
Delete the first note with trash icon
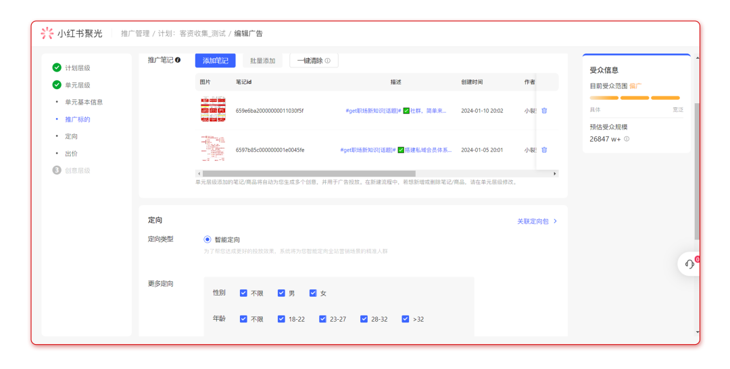(544, 111)
